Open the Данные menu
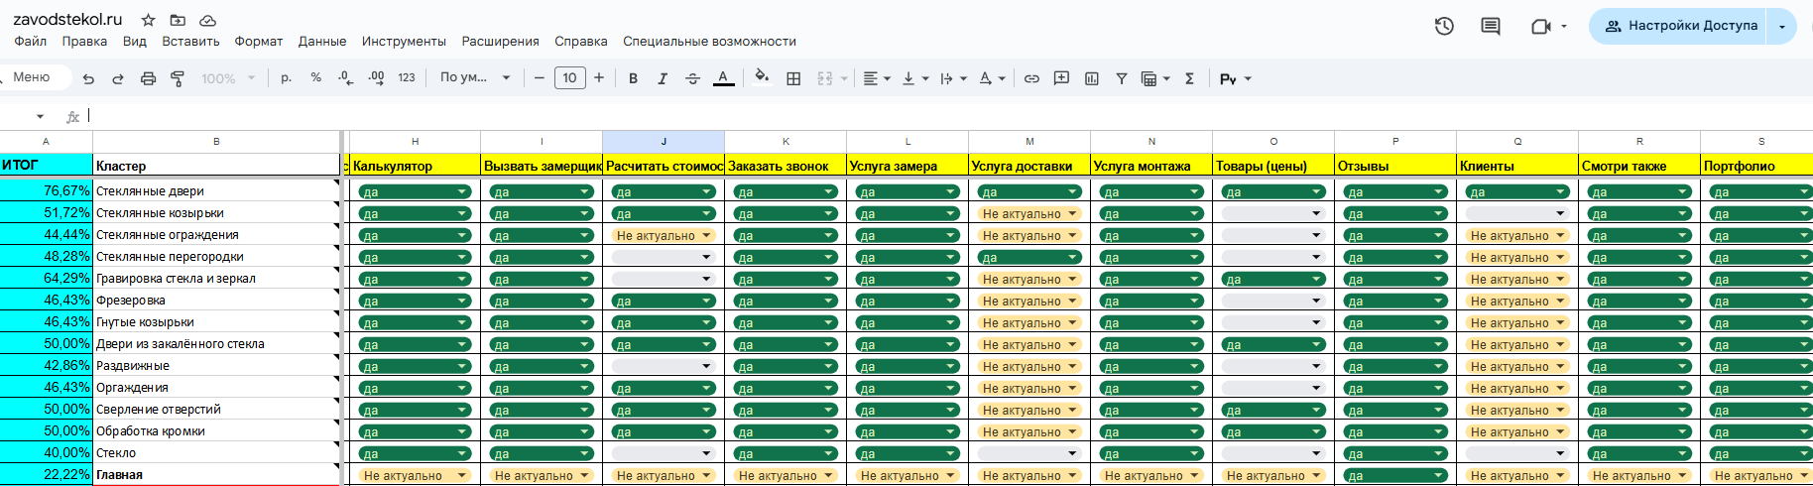Screen dimensions: 1813x486 tap(321, 42)
